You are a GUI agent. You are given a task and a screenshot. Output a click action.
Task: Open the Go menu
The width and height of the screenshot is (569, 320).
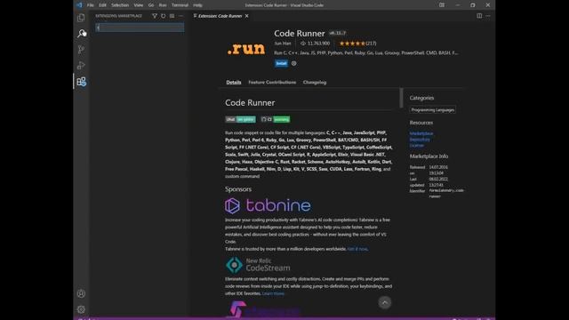(151, 5)
